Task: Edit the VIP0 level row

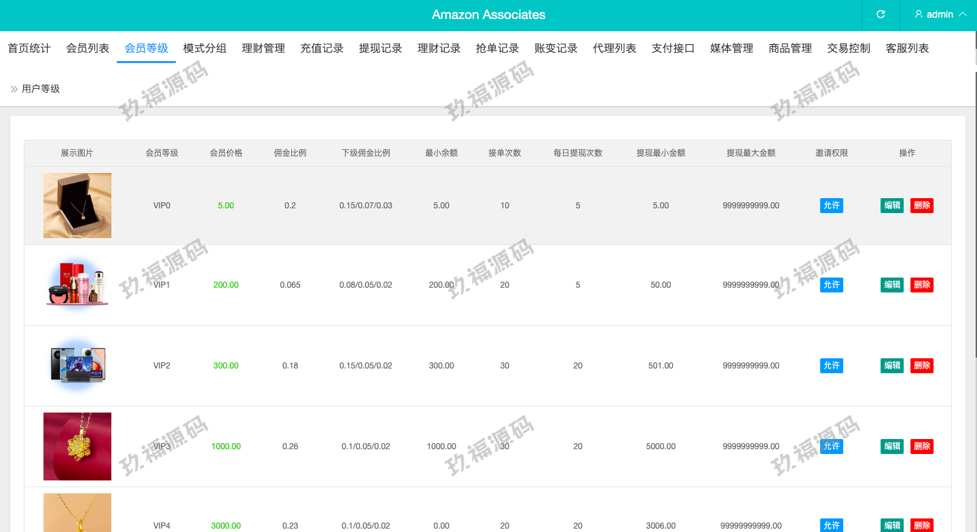Action: (x=892, y=206)
